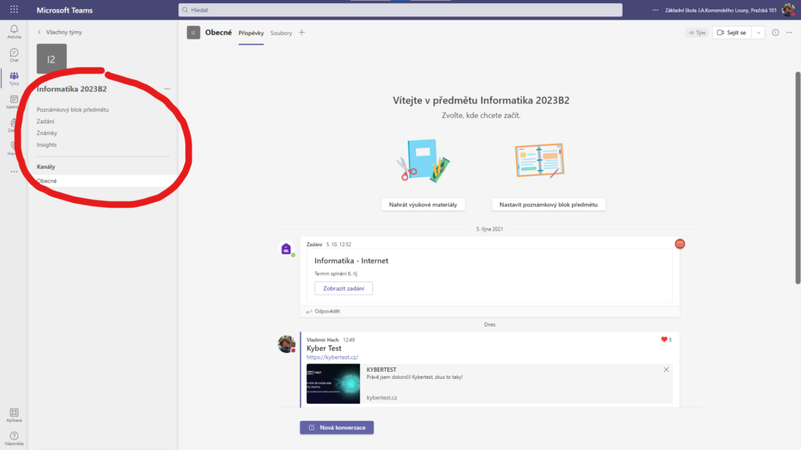Open the Zadání section in the team menu
Screen dimensions: 801x450
point(45,121)
